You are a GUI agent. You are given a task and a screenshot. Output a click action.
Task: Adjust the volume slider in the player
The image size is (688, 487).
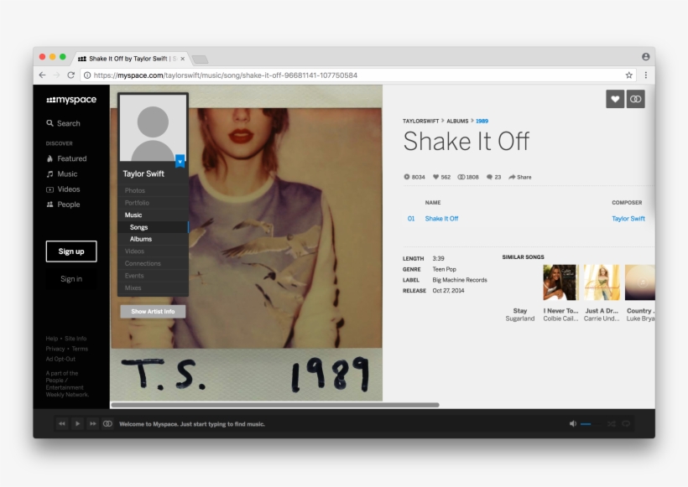pyautogui.click(x=592, y=423)
